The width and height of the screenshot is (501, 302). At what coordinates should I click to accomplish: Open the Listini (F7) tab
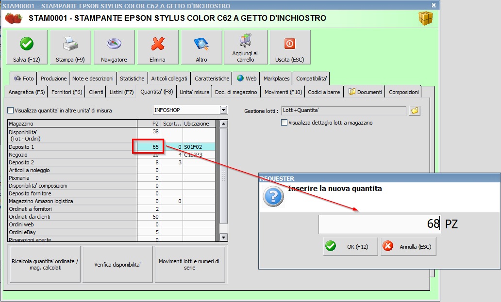click(121, 92)
